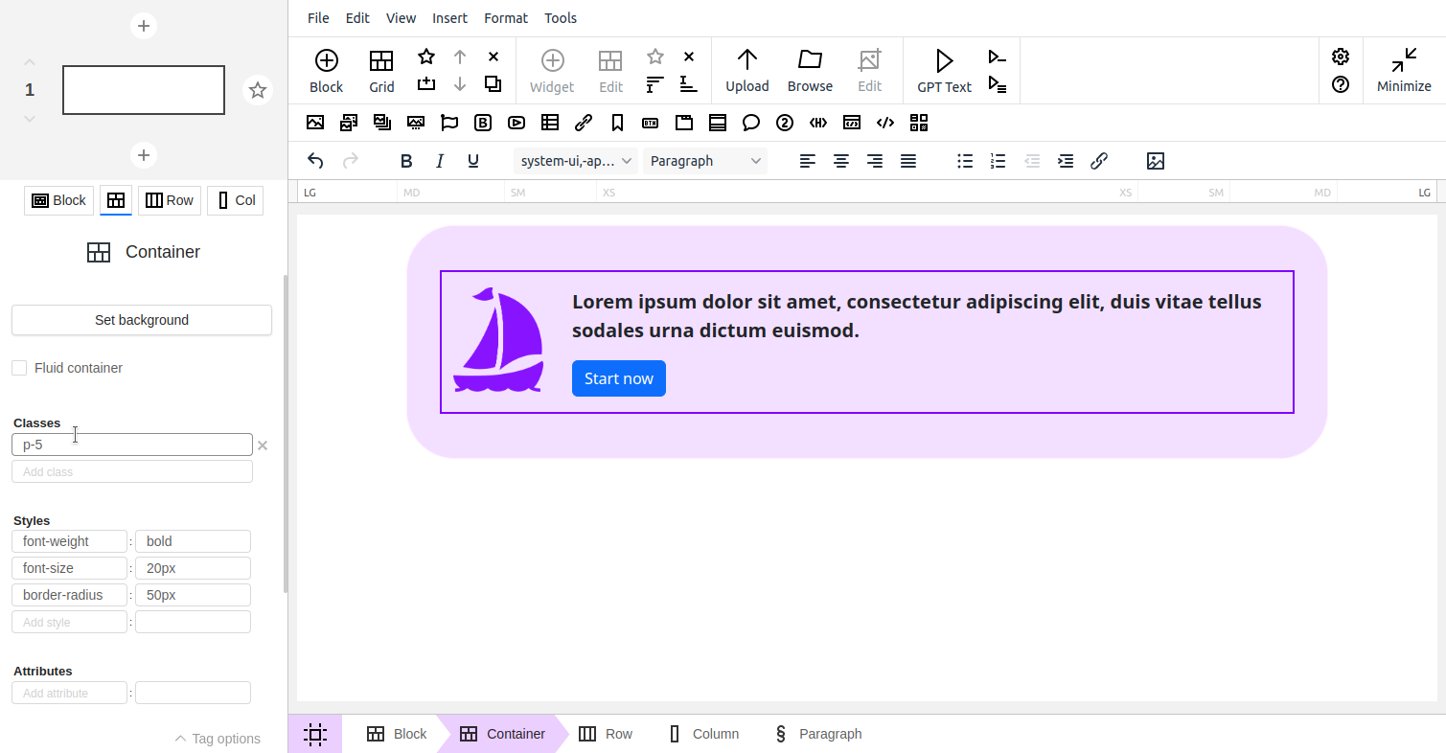Apply bold formatting
Screen dimensions: 1446x753
(405, 161)
